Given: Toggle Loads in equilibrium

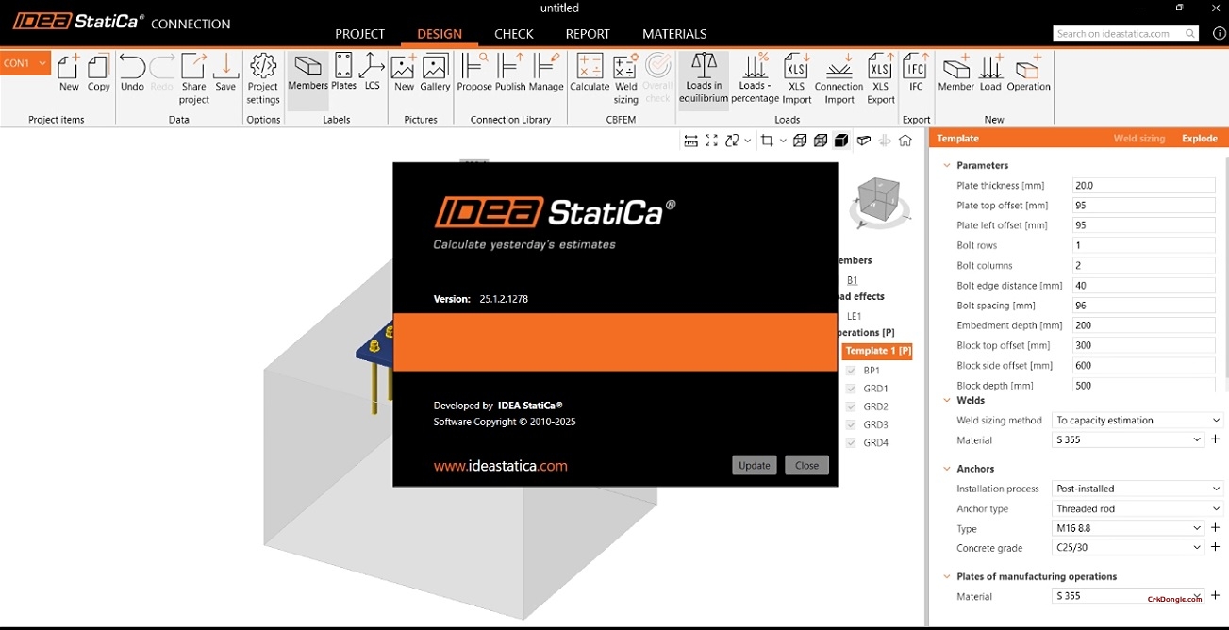Looking at the screenshot, I should coord(704,78).
